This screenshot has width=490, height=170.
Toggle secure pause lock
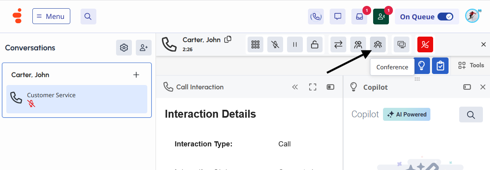click(x=315, y=44)
